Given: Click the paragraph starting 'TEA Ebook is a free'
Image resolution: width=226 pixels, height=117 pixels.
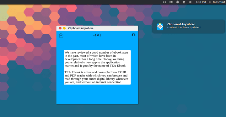Looking at the screenshot, I should click(x=96, y=77).
